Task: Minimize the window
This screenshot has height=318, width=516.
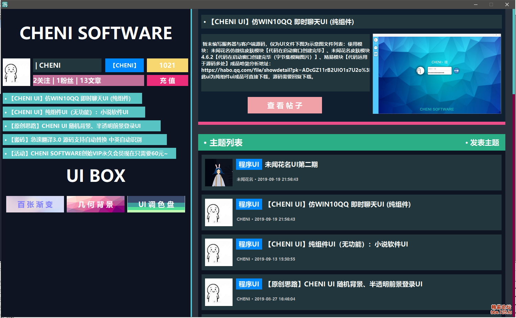Action: (476, 4)
